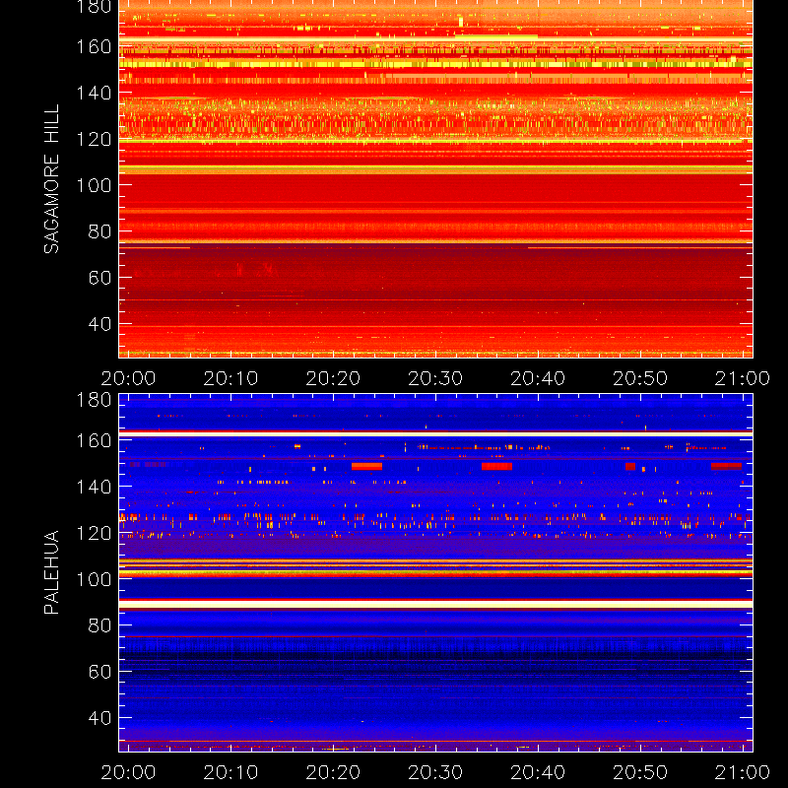Choose 20:50 time label under Palehua plot
Screen dimensions: 788x788
coord(640,772)
